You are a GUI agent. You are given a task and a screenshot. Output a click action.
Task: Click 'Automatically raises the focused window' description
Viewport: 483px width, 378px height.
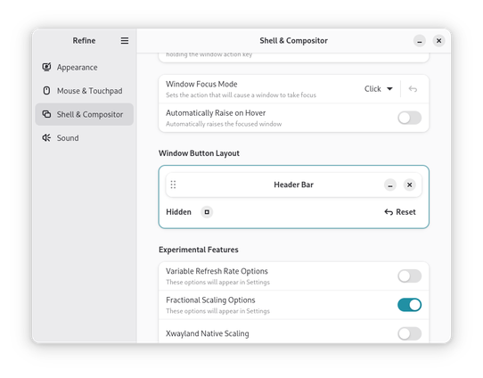224,124
